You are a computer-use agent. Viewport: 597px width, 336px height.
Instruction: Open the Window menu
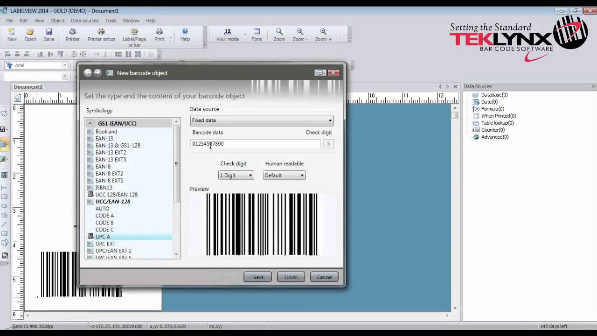point(131,21)
